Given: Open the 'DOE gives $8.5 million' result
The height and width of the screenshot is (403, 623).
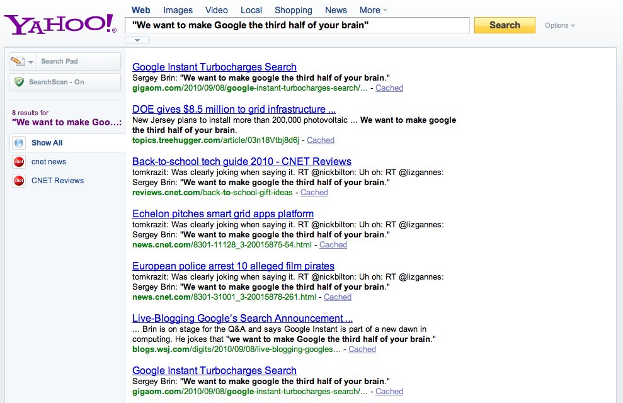Looking at the screenshot, I should [234, 110].
